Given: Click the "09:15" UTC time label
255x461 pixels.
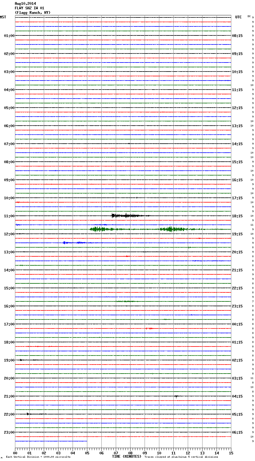Looking at the screenshot, I should pos(237,54).
